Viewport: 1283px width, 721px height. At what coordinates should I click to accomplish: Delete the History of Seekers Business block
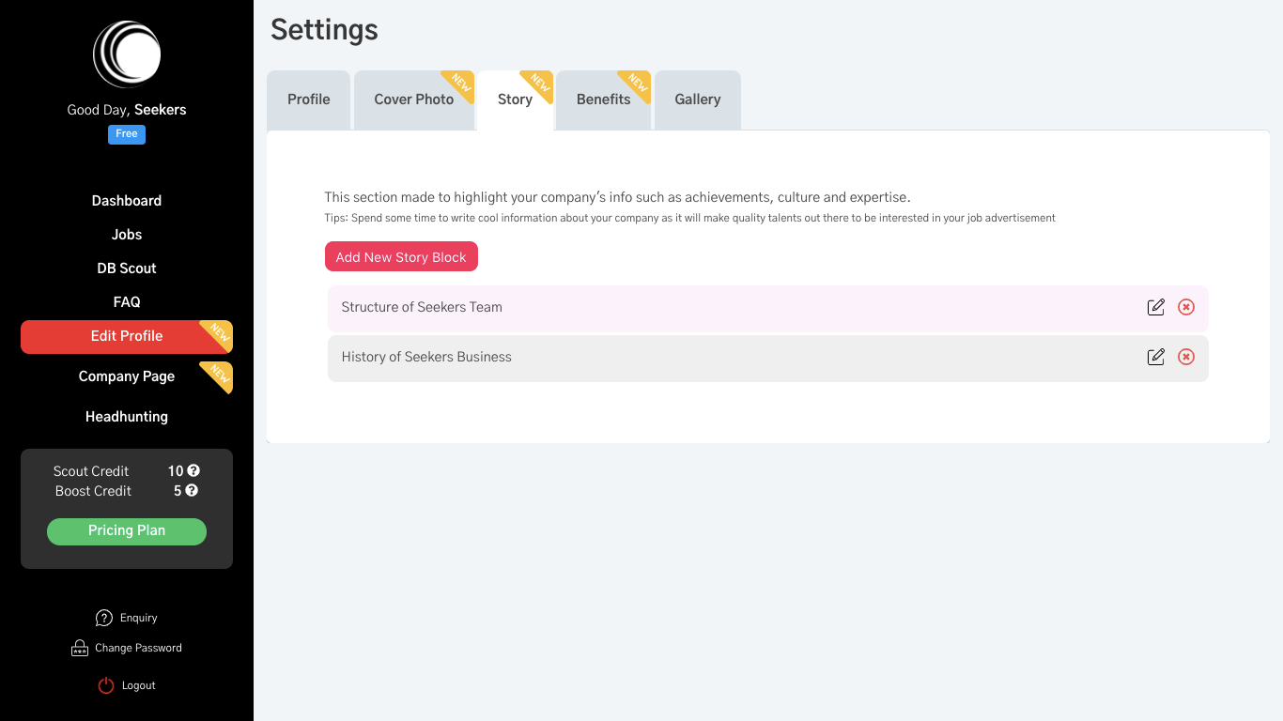pos(1186,357)
